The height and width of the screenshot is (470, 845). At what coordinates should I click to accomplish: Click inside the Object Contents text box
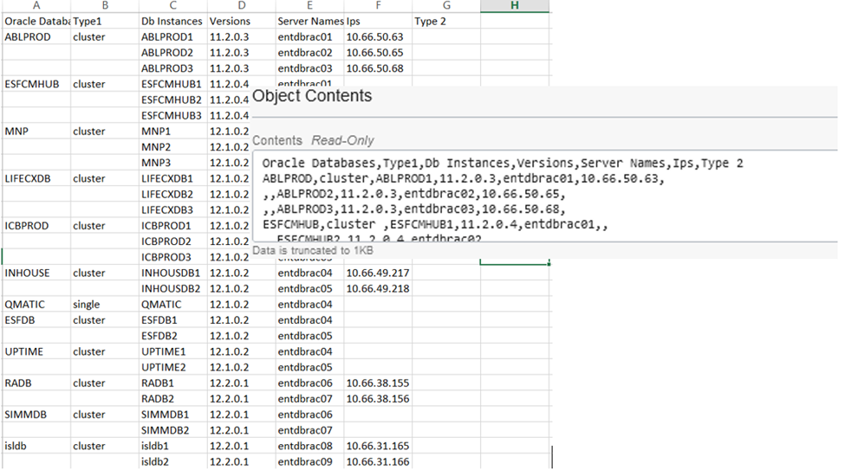(x=545, y=196)
